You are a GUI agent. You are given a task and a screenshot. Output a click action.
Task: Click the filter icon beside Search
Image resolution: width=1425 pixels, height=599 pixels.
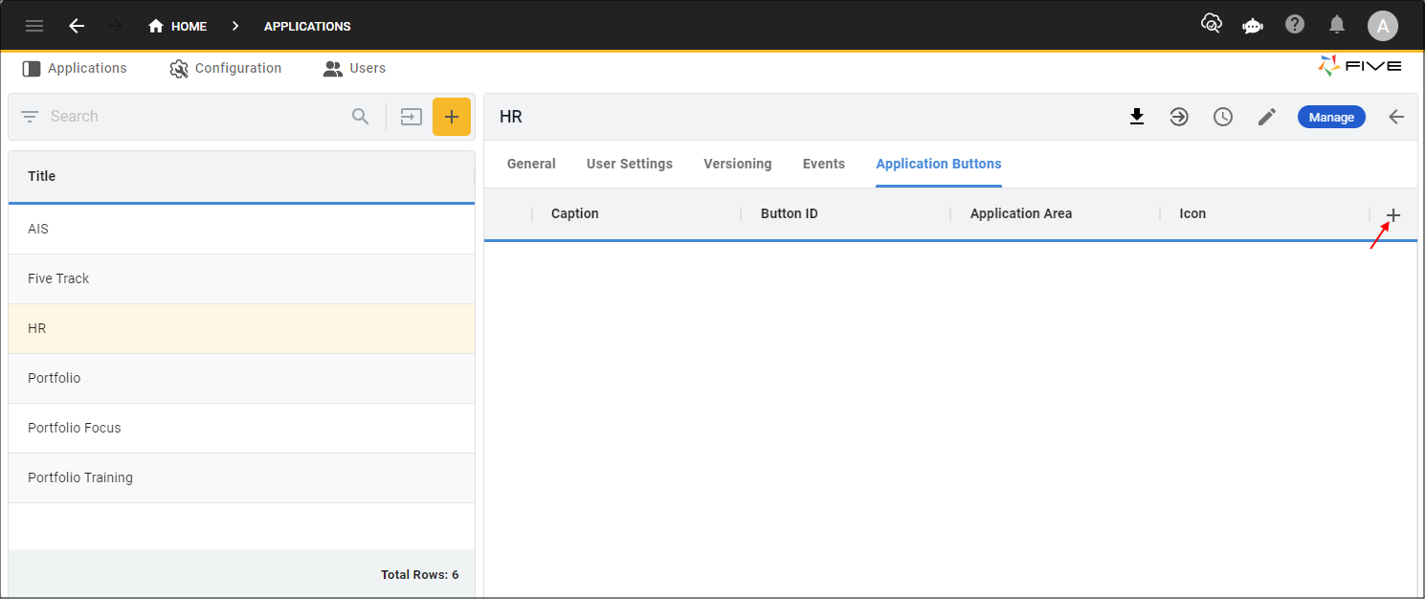point(30,117)
